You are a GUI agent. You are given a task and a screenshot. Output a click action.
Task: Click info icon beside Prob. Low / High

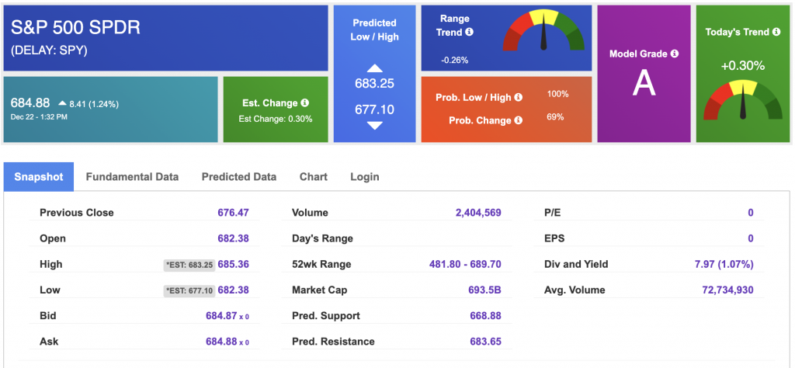click(518, 97)
